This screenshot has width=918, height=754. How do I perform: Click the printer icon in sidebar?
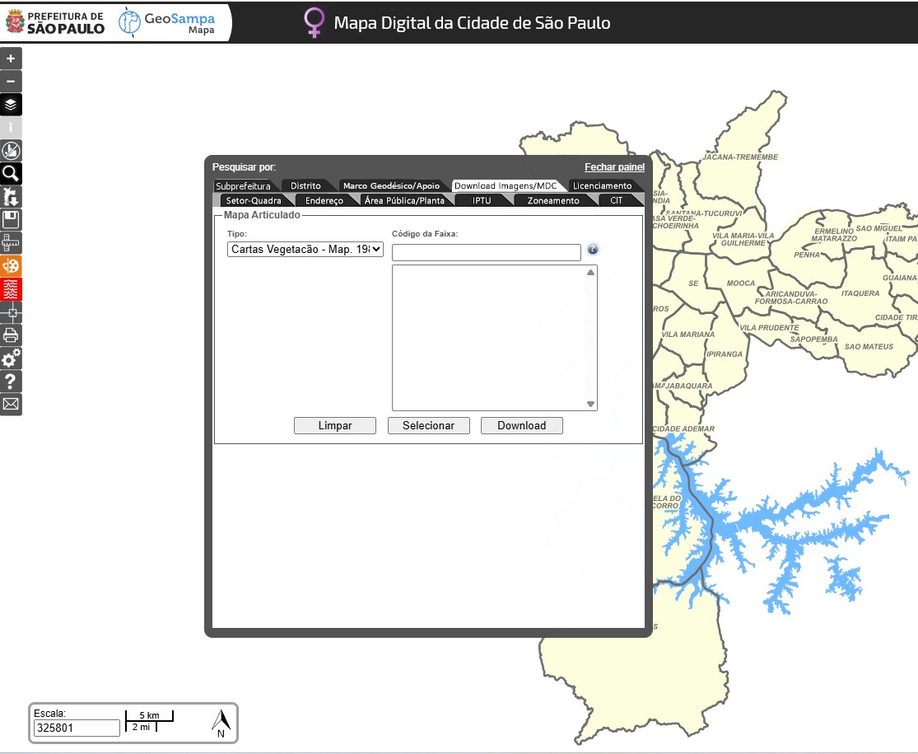pyautogui.click(x=11, y=335)
